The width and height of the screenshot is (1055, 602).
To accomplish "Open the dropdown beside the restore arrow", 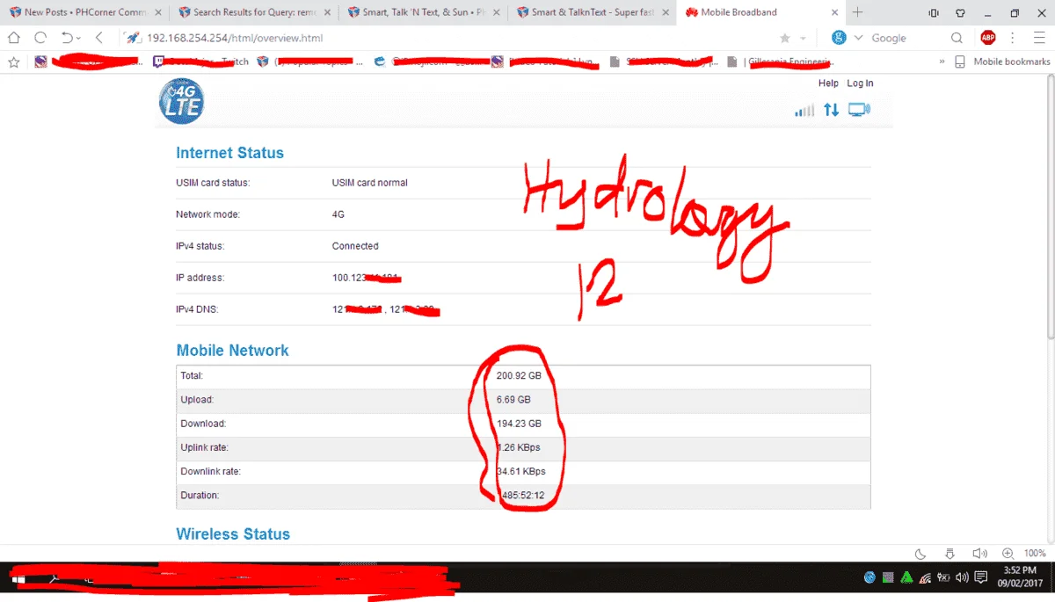I will pos(78,39).
